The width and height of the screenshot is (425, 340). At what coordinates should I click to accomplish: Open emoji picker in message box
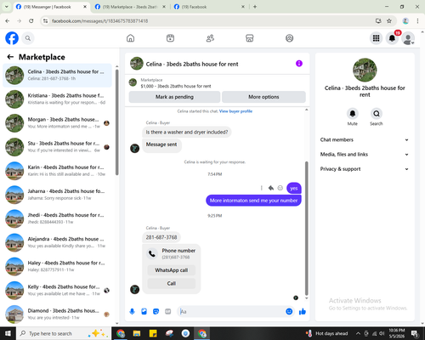[289, 312]
